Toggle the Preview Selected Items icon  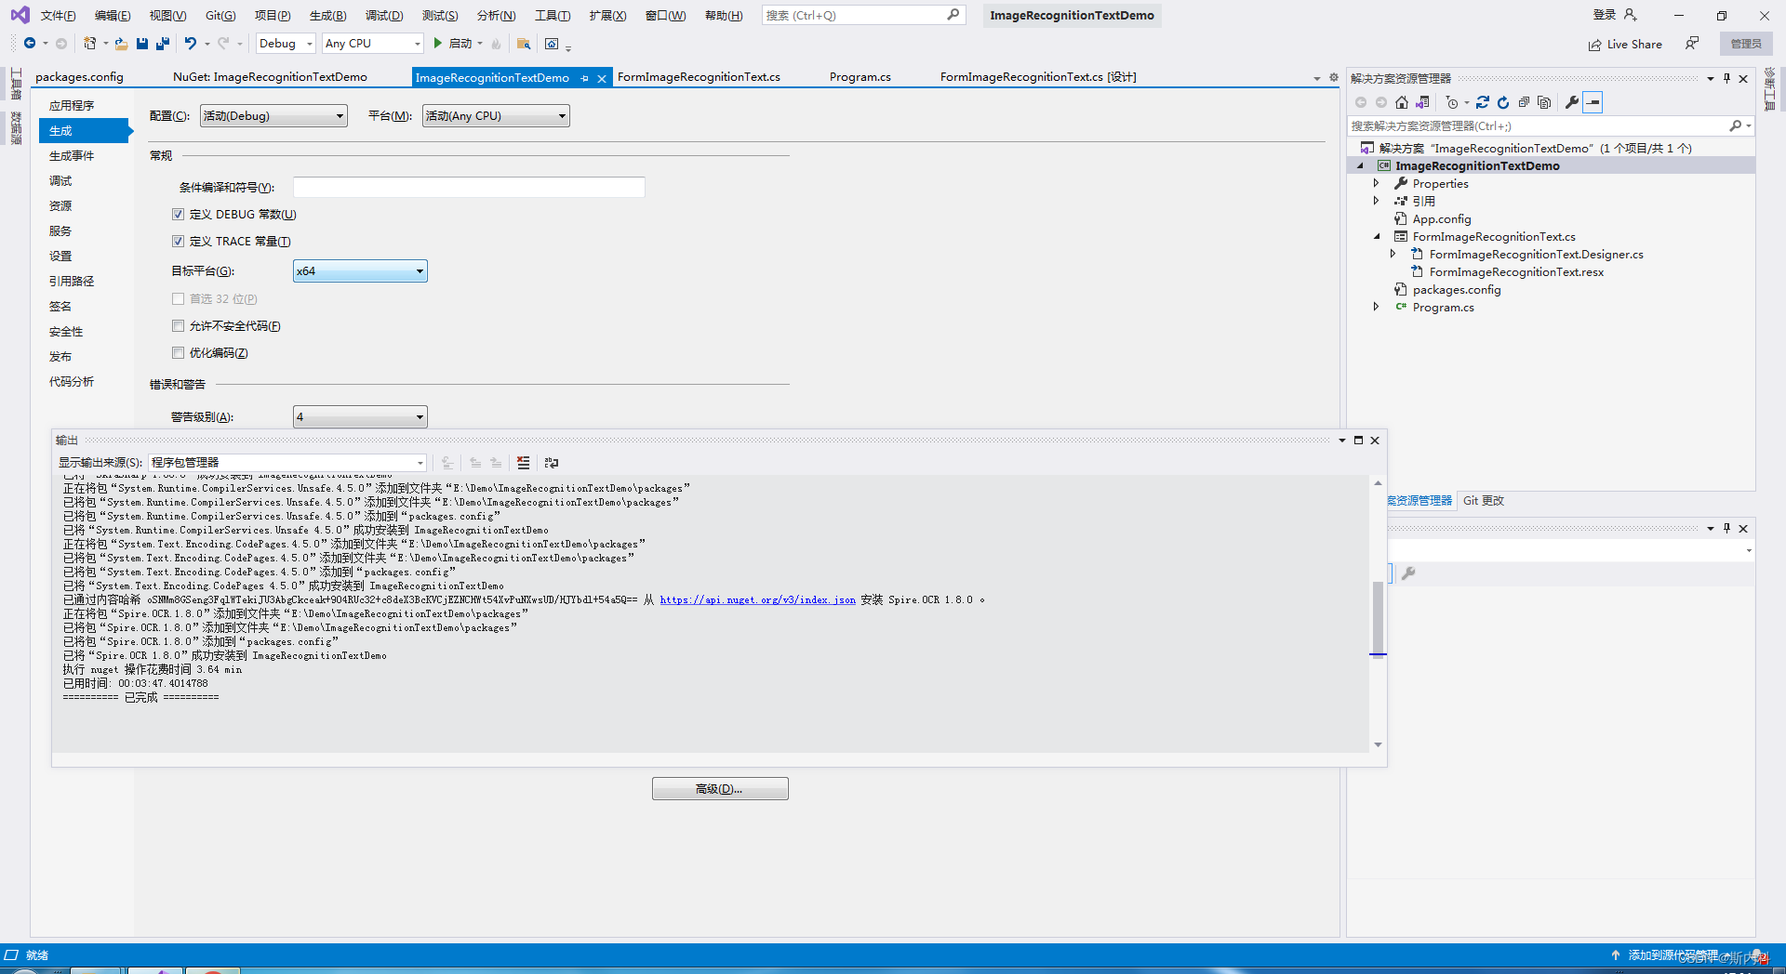[x=1593, y=102]
